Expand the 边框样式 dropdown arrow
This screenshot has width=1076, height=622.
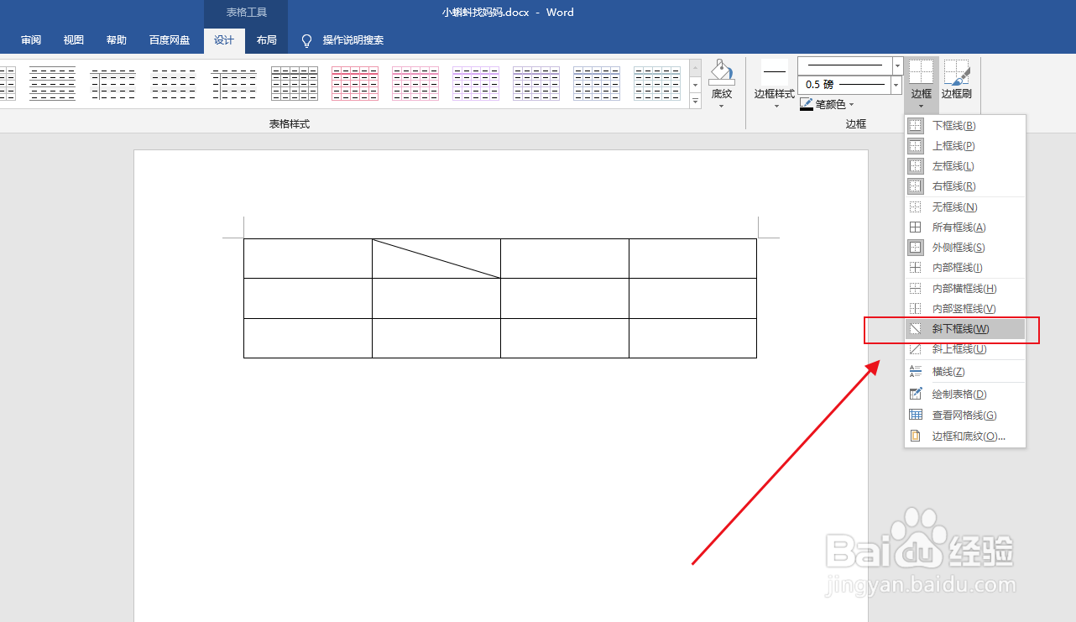coord(776,107)
